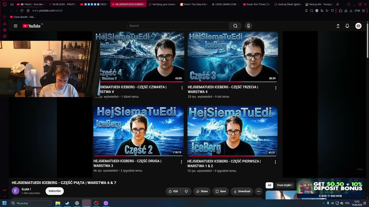Open Steam from the taskbar
Image resolution: width=369 pixels, height=207 pixels.
coord(67,203)
